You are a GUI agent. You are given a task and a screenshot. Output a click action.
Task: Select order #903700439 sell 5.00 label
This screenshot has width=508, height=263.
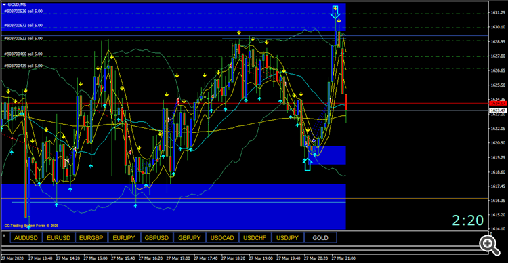coord(23,66)
